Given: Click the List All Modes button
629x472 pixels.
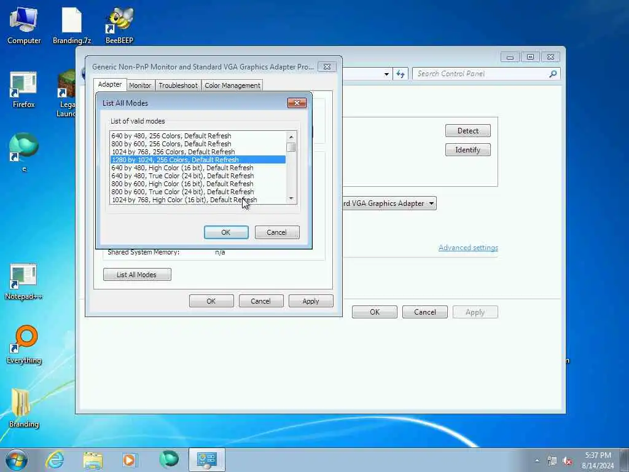Looking at the screenshot, I should (x=137, y=275).
